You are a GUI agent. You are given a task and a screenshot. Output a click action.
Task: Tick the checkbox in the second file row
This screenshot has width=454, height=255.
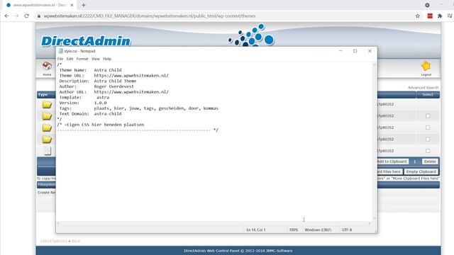click(428, 116)
